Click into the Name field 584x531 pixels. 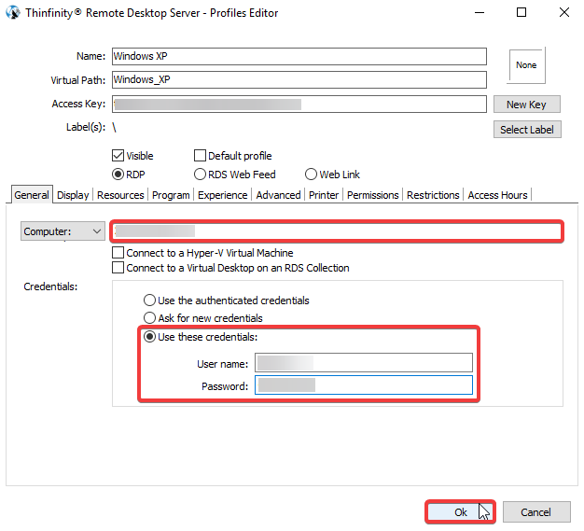(x=299, y=56)
